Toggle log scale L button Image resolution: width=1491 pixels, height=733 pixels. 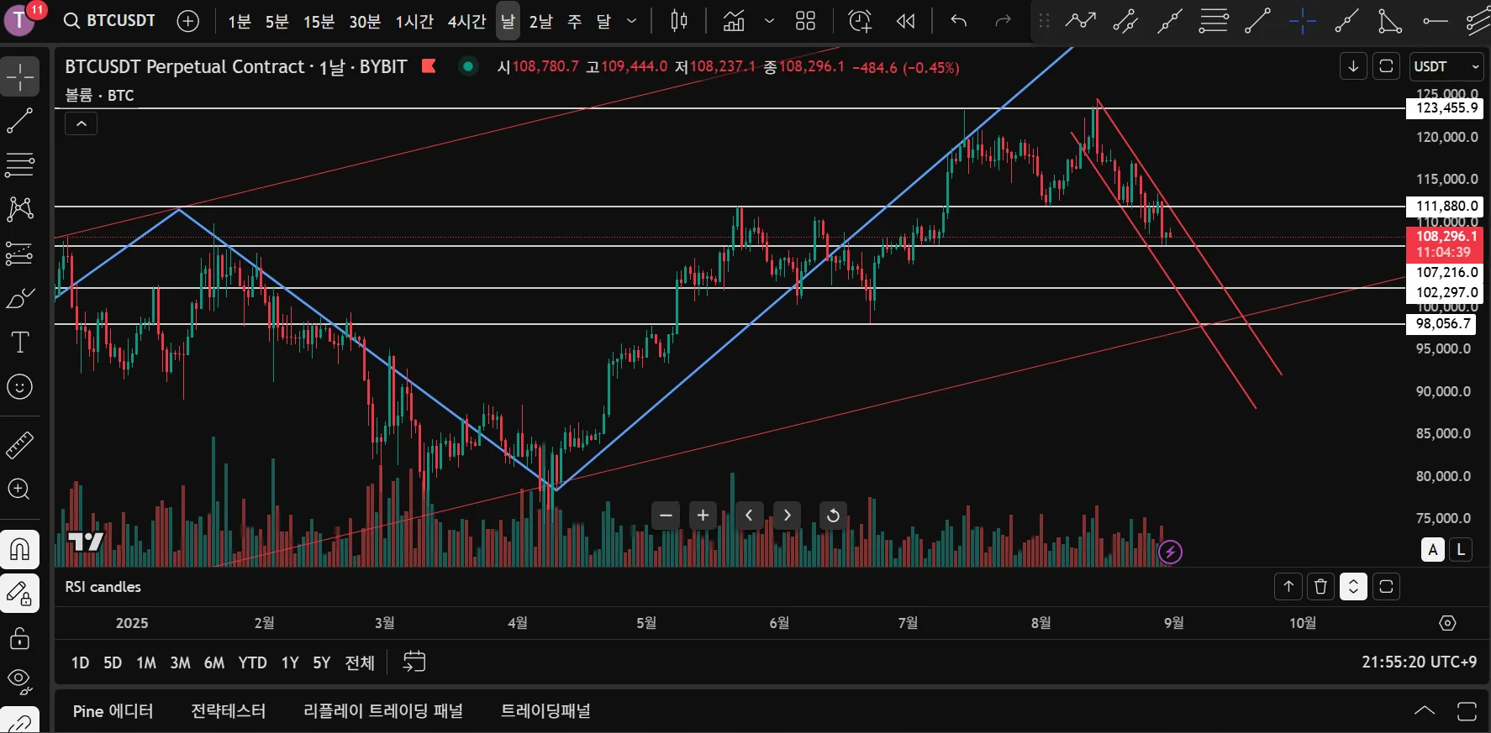tap(1461, 550)
